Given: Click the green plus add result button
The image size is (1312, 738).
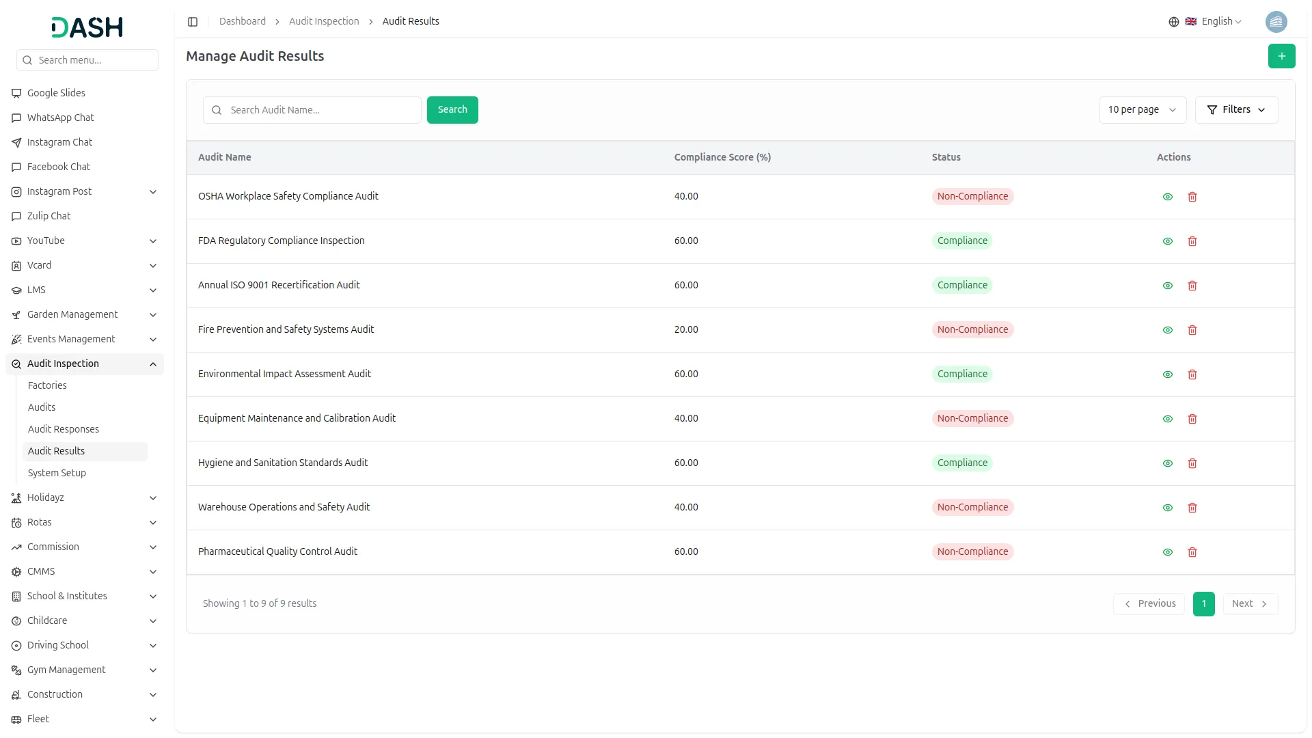Looking at the screenshot, I should [1281, 56].
